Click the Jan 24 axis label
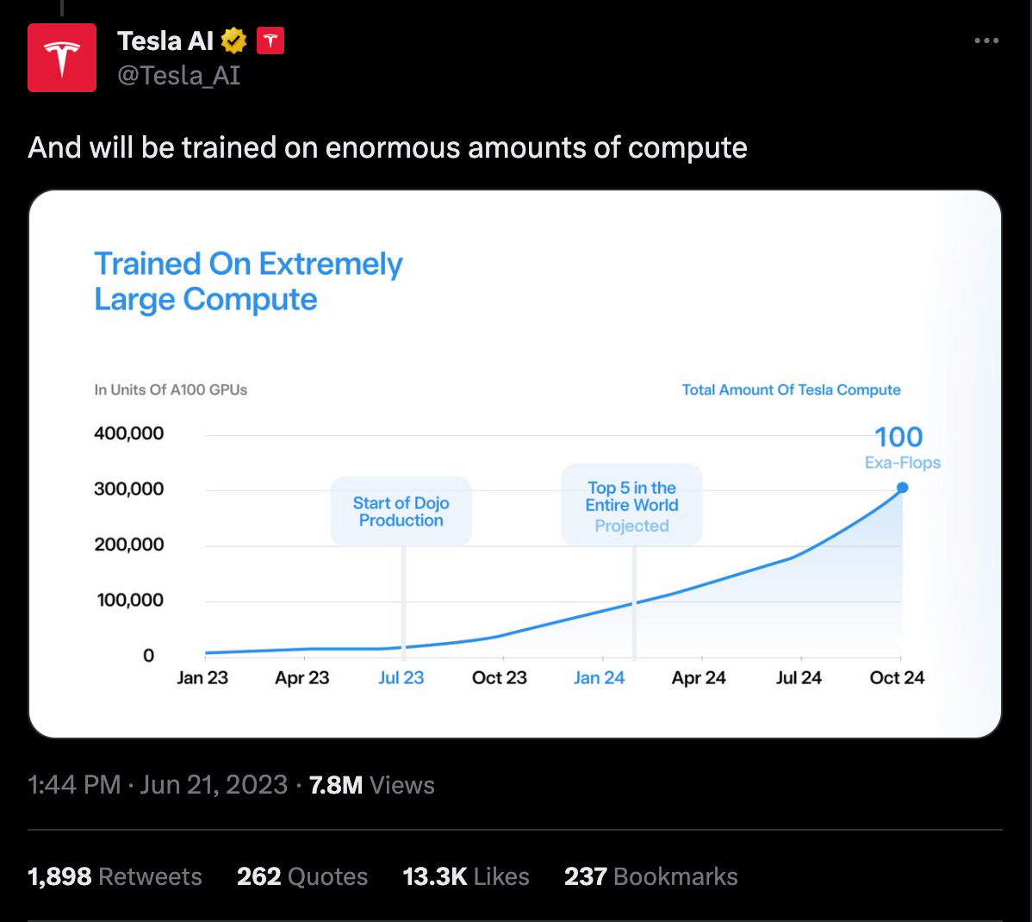Image resolution: width=1032 pixels, height=922 pixels. pos(599,677)
